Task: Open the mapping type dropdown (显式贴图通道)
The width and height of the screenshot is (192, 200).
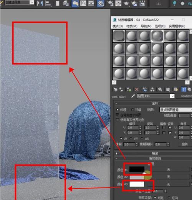Action: tap(175, 110)
